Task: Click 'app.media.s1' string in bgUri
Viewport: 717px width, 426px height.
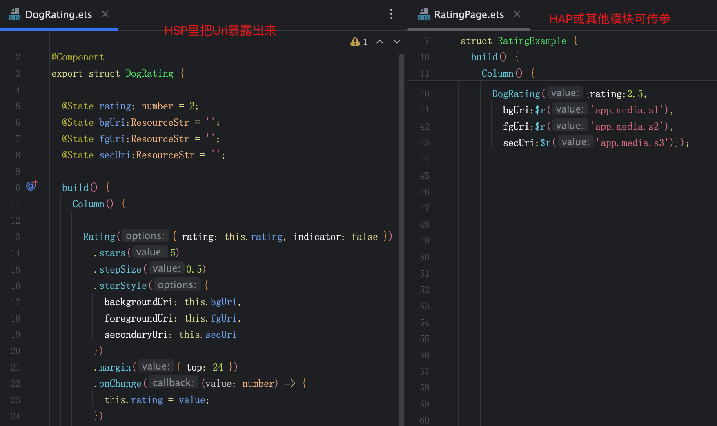Action: pos(627,110)
